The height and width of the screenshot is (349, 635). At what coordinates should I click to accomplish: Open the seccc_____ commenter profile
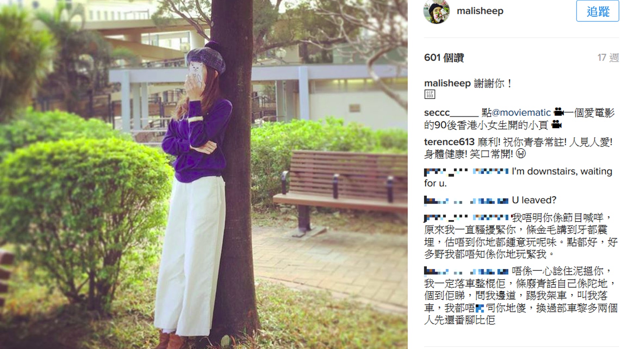tap(451, 113)
